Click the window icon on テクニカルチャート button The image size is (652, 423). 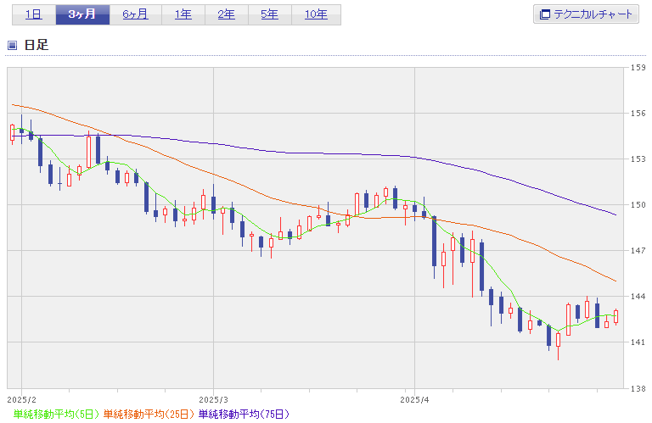544,14
